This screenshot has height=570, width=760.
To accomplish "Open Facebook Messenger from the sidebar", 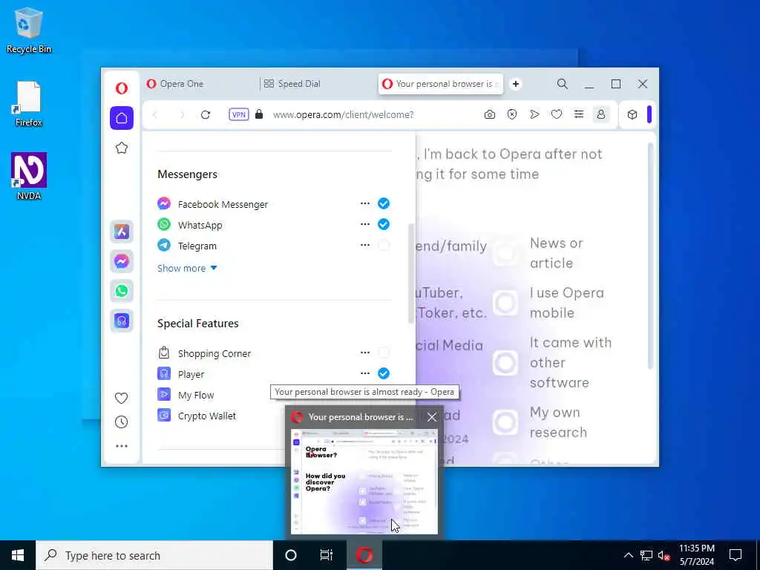I will (122, 261).
